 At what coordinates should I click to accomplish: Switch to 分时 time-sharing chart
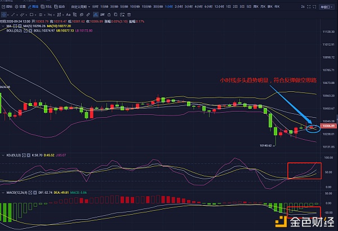point(95,7)
